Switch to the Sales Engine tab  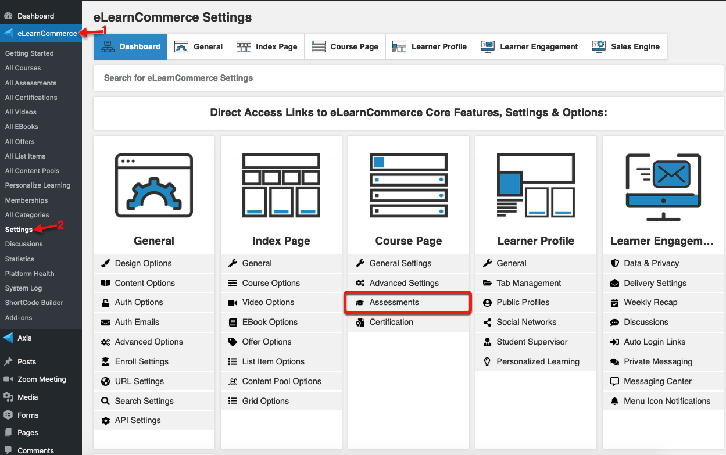626,46
